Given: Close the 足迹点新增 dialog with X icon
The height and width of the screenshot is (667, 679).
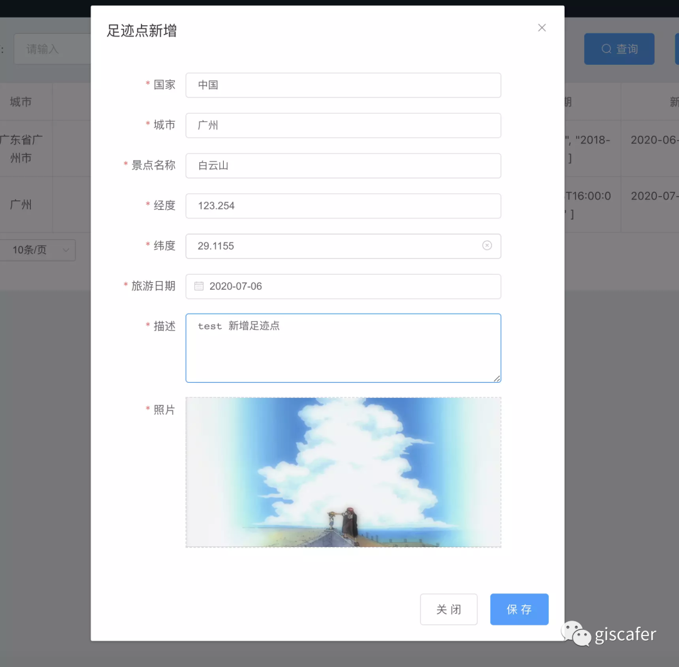Looking at the screenshot, I should pyautogui.click(x=542, y=28).
